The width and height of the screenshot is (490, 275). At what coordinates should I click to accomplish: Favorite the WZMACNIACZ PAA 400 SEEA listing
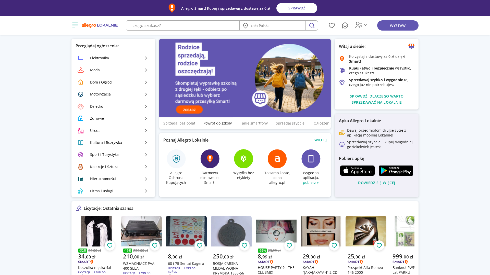(x=155, y=245)
